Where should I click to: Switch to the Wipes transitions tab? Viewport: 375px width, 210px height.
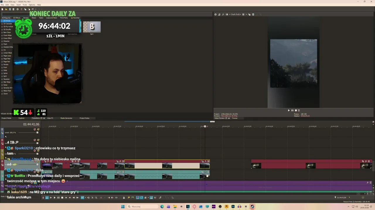[x=34, y=18]
